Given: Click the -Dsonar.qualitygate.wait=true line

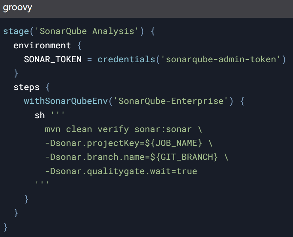Looking at the screenshot, I should tap(121, 171).
